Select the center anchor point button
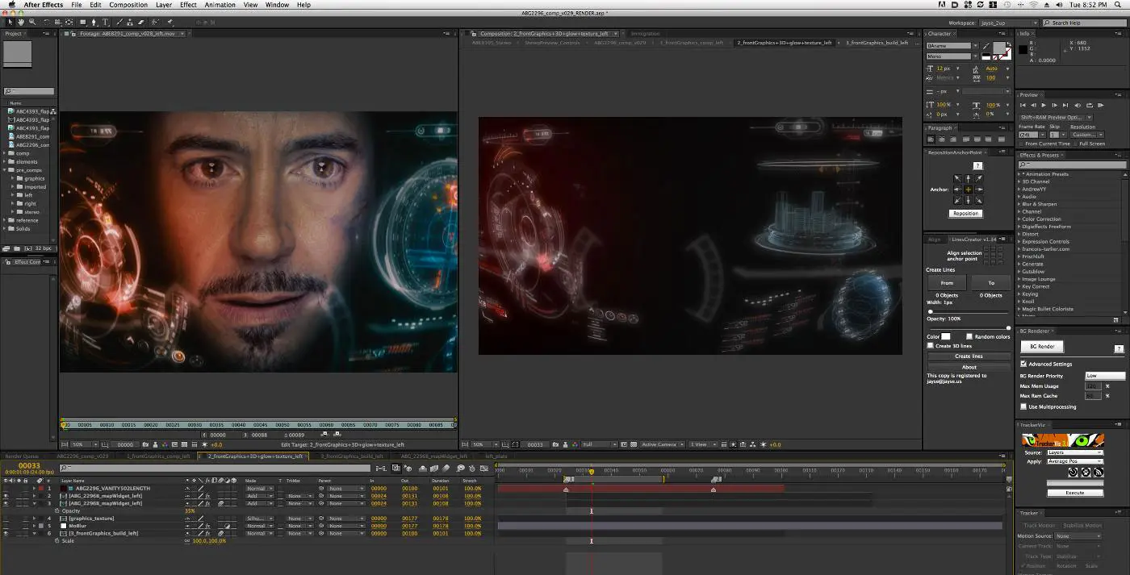 (969, 189)
